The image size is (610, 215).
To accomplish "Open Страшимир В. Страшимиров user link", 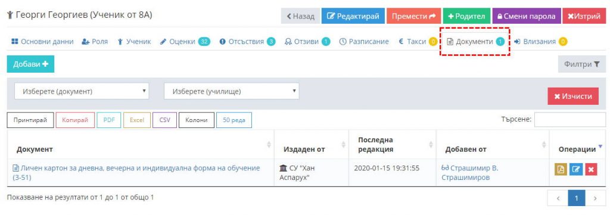I will [470, 173].
